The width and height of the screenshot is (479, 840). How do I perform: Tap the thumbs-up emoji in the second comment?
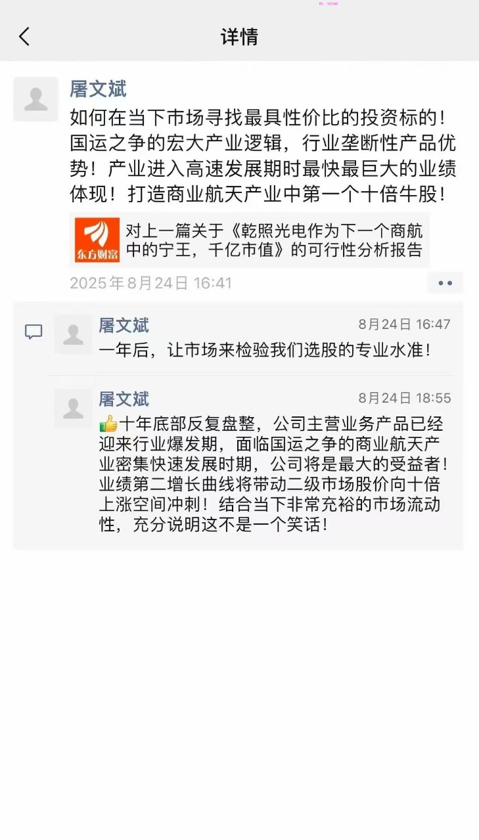(108, 424)
